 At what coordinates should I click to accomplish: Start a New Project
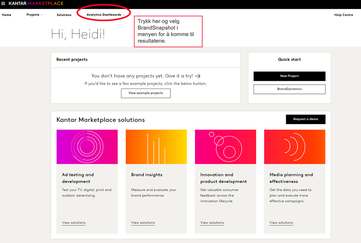tap(289, 76)
